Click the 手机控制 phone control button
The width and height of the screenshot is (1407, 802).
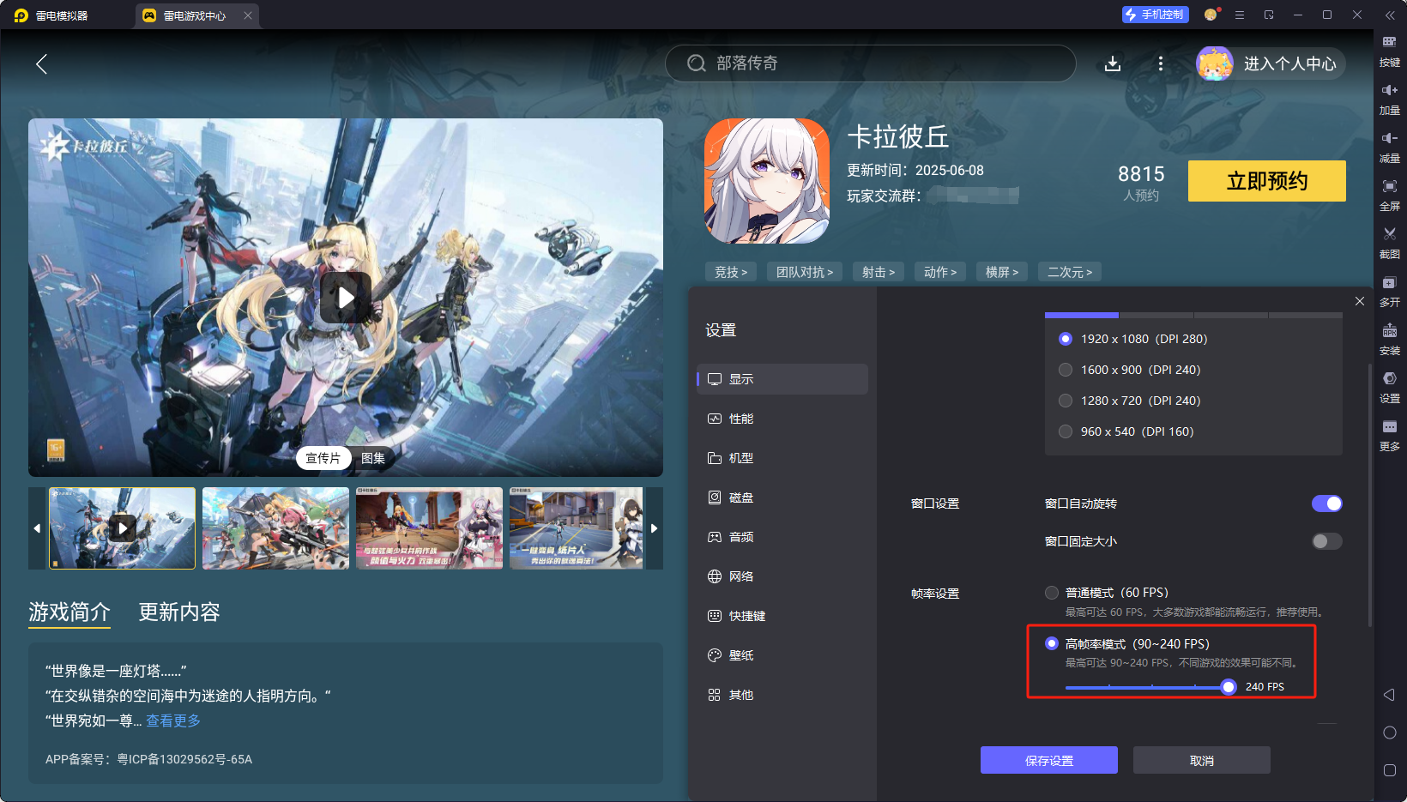(x=1155, y=15)
